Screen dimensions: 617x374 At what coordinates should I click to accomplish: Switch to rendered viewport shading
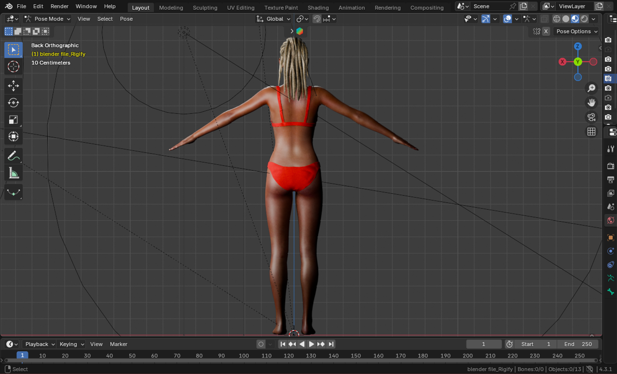584,19
